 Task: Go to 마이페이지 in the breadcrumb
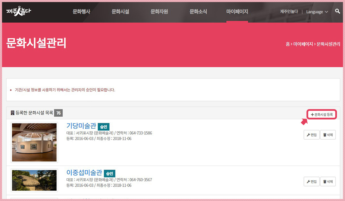(x=303, y=44)
